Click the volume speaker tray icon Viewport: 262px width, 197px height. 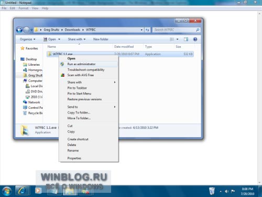click(227, 191)
